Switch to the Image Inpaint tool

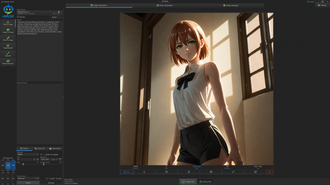[8, 46]
